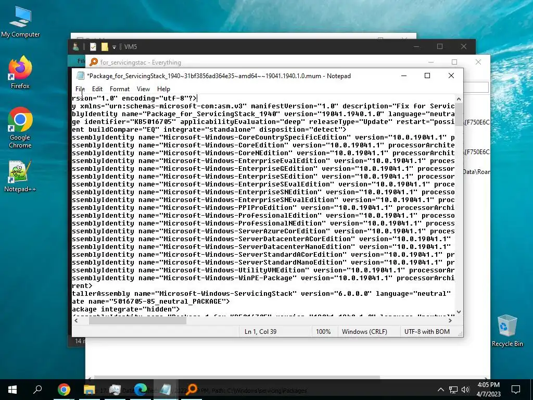Click the Microsoft-Windows-ServicingStack installer assembly line
Screen dimensions: 533x400
tap(261, 294)
